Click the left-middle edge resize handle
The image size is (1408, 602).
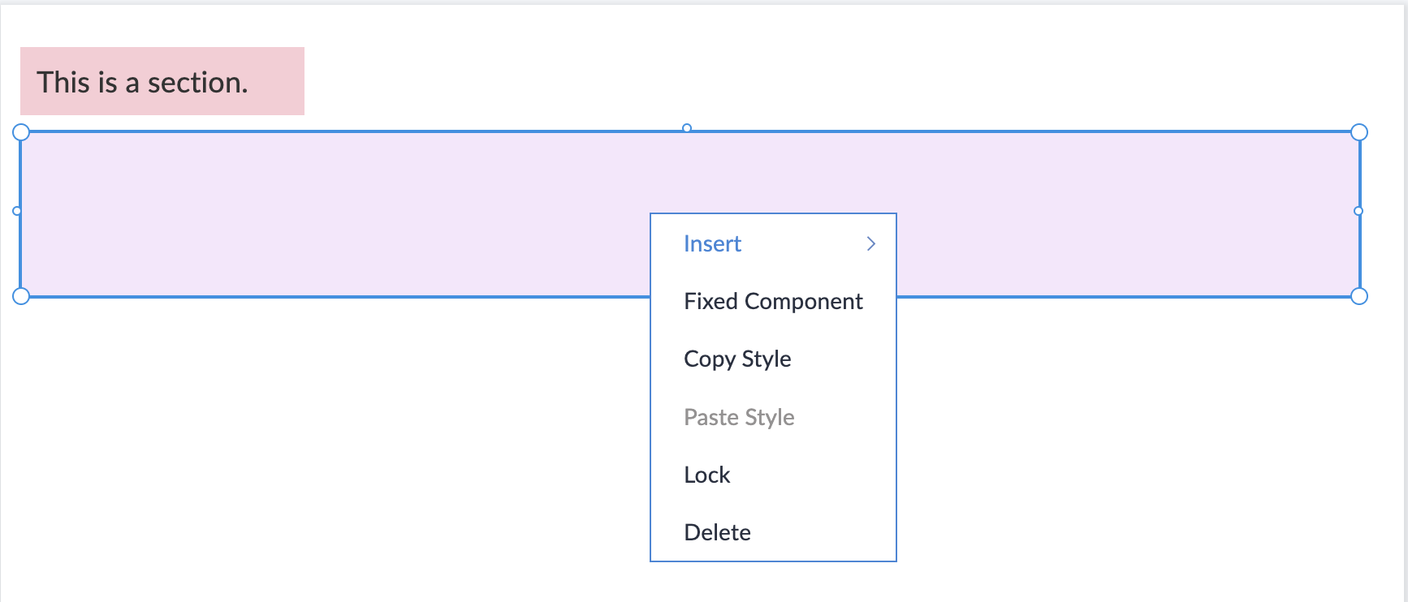coord(17,211)
